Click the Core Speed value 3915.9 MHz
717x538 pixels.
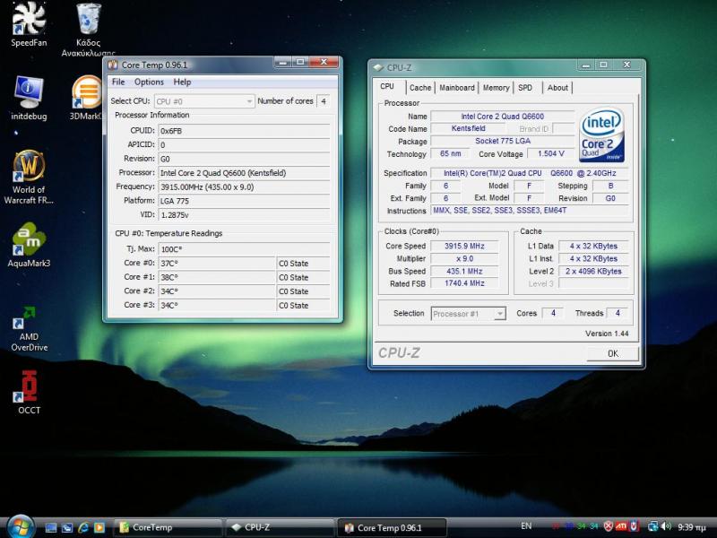[464, 246]
